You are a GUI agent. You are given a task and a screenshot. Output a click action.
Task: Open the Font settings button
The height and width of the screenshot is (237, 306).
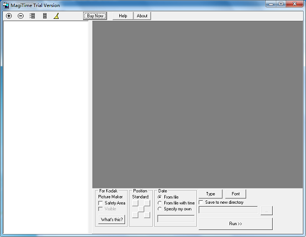235,194
